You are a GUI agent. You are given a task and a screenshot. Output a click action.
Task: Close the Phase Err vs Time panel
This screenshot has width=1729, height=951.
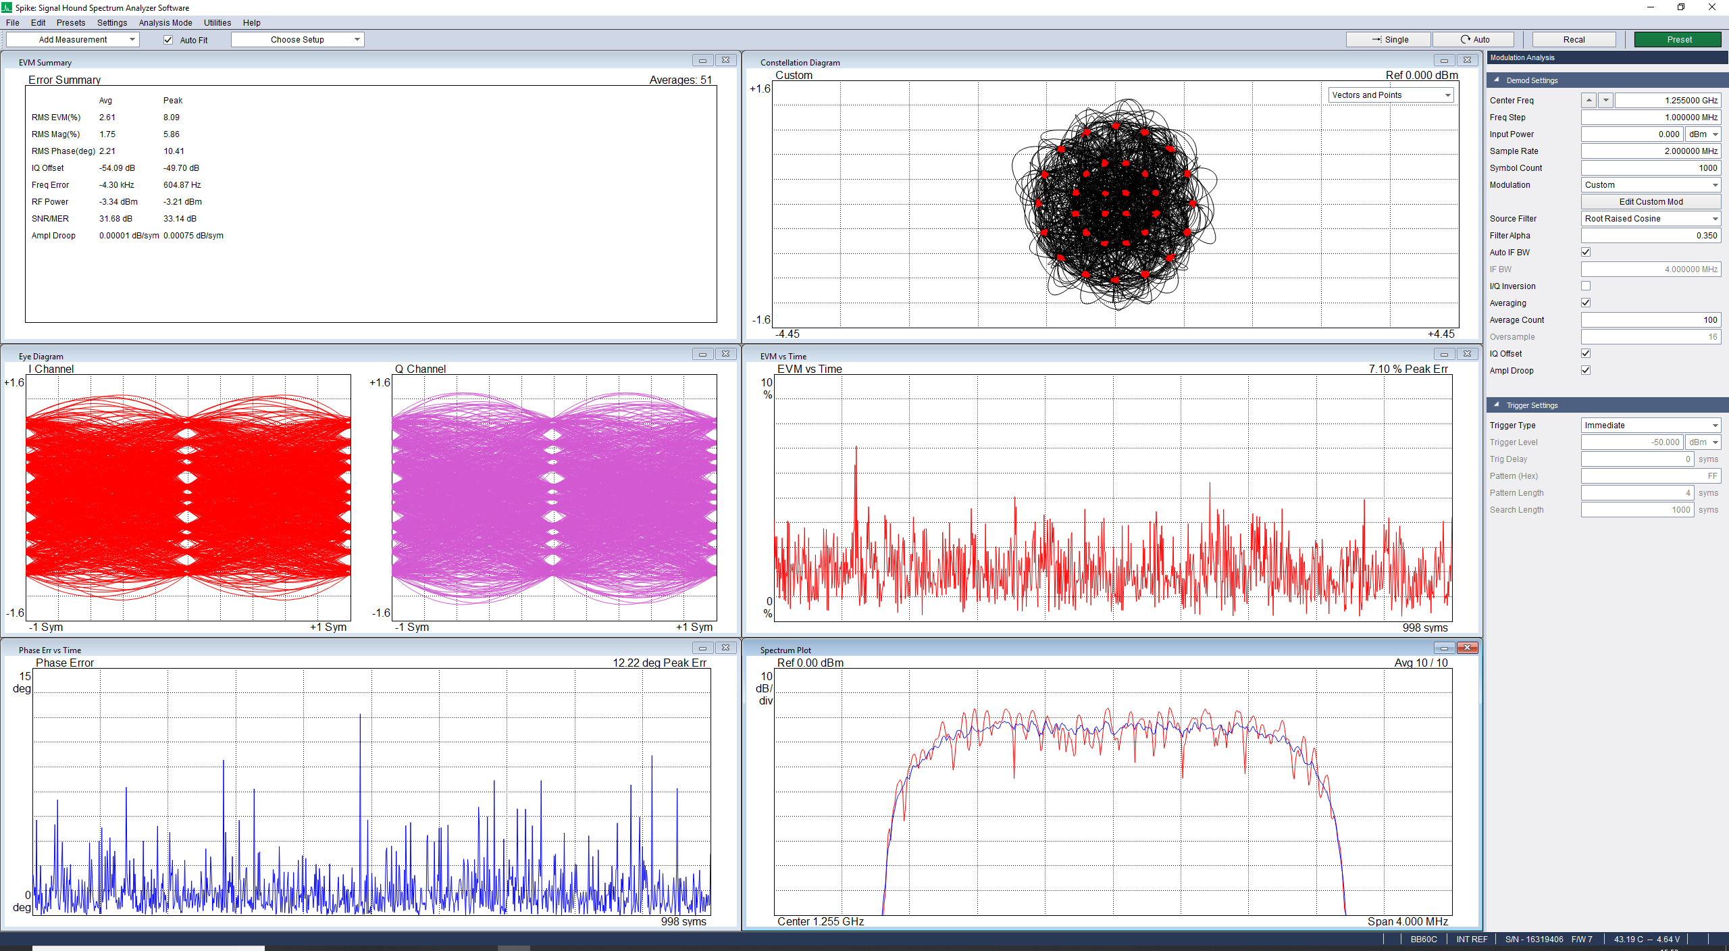pyautogui.click(x=725, y=648)
